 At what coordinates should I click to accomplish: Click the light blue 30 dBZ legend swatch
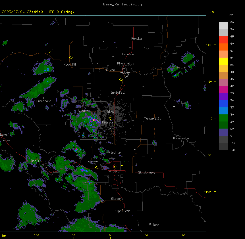click(x=223, y=111)
